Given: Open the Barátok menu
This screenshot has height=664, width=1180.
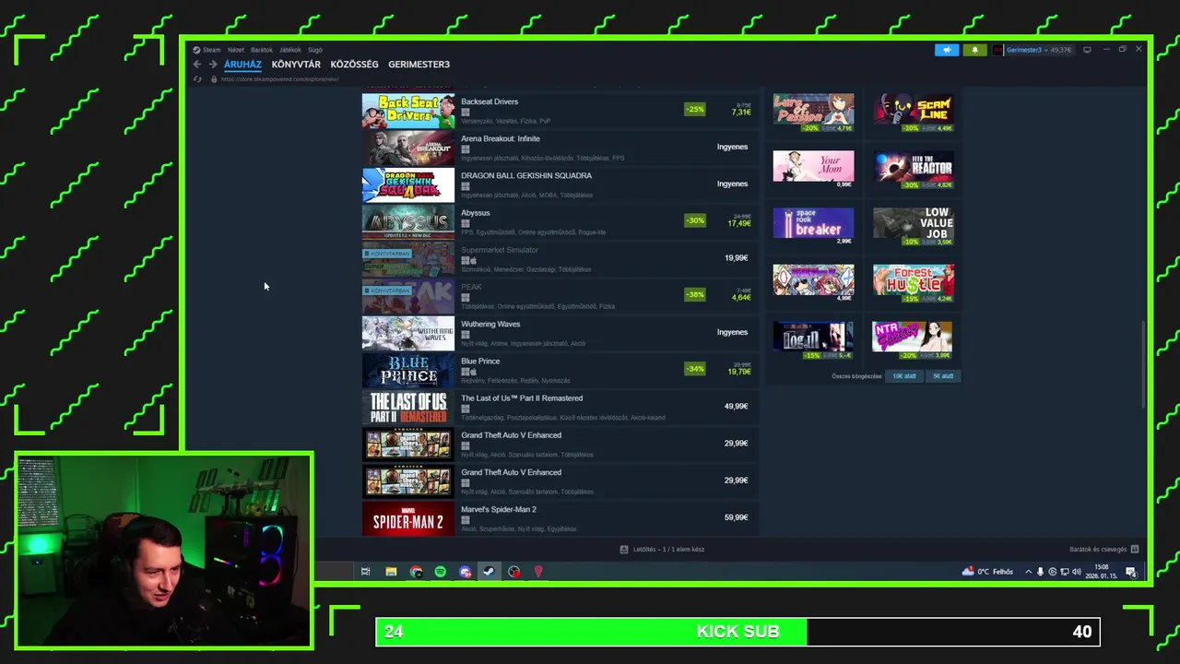Looking at the screenshot, I should (262, 50).
